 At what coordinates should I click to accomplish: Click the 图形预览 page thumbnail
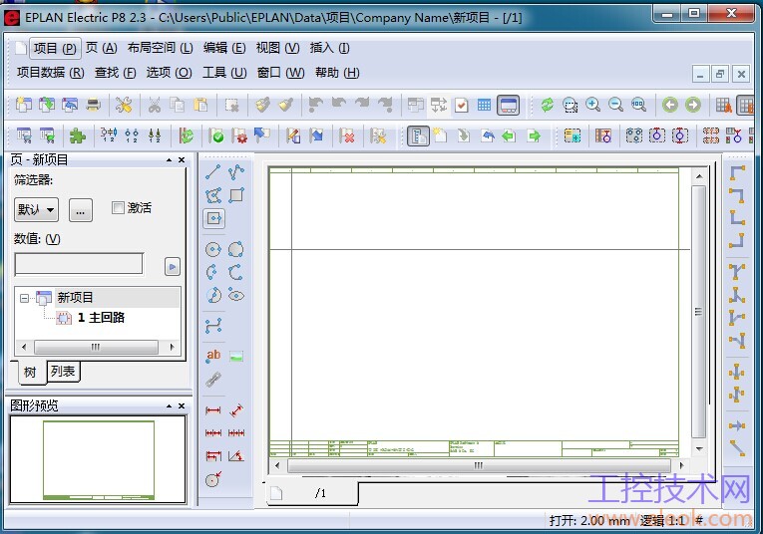click(99, 459)
